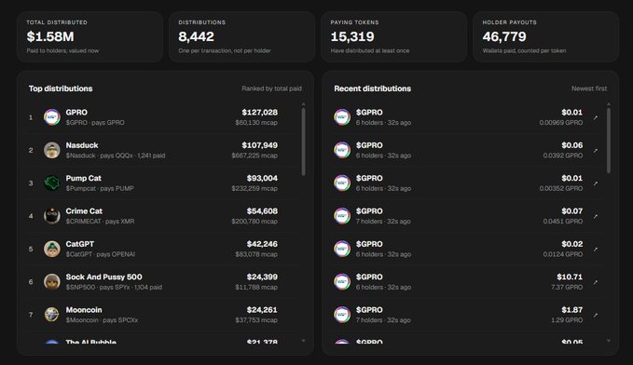Click the Sock And Pussy 500 avatar
Image resolution: width=633 pixels, height=365 pixels.
(52, 282)
